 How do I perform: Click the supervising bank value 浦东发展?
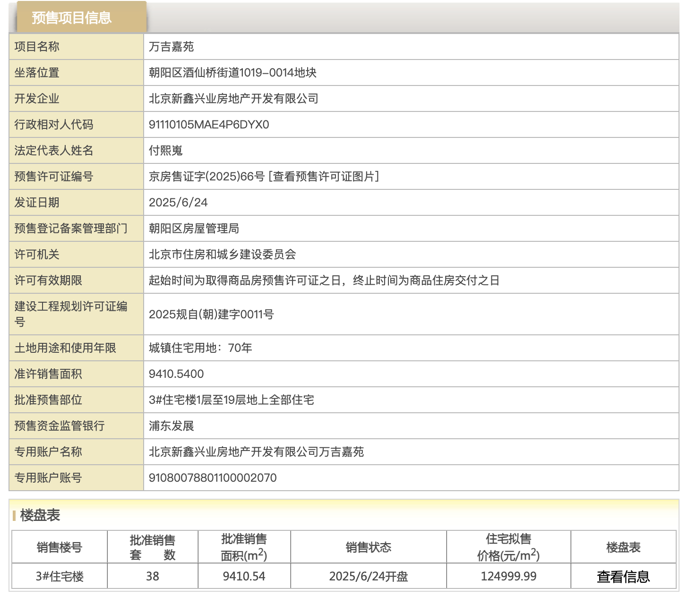click(x=171, y=426)
